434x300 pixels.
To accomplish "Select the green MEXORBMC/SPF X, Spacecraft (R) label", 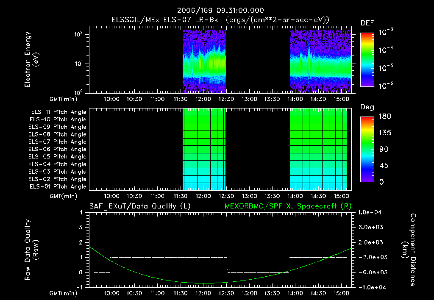I will click(288, 206).
